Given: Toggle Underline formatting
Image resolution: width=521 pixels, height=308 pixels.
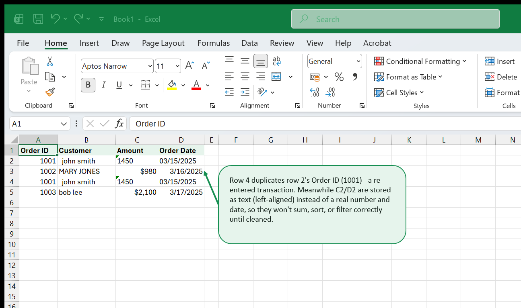Looking at the screenshot, I should click(x=119, y=85).
